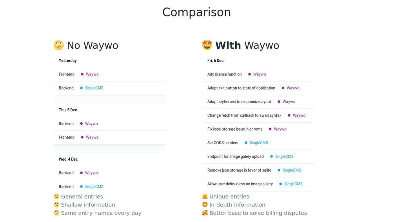Select the Remove json storage in favor of sqlite entry
The image size is (394, 222).
[x=239, y=170]
